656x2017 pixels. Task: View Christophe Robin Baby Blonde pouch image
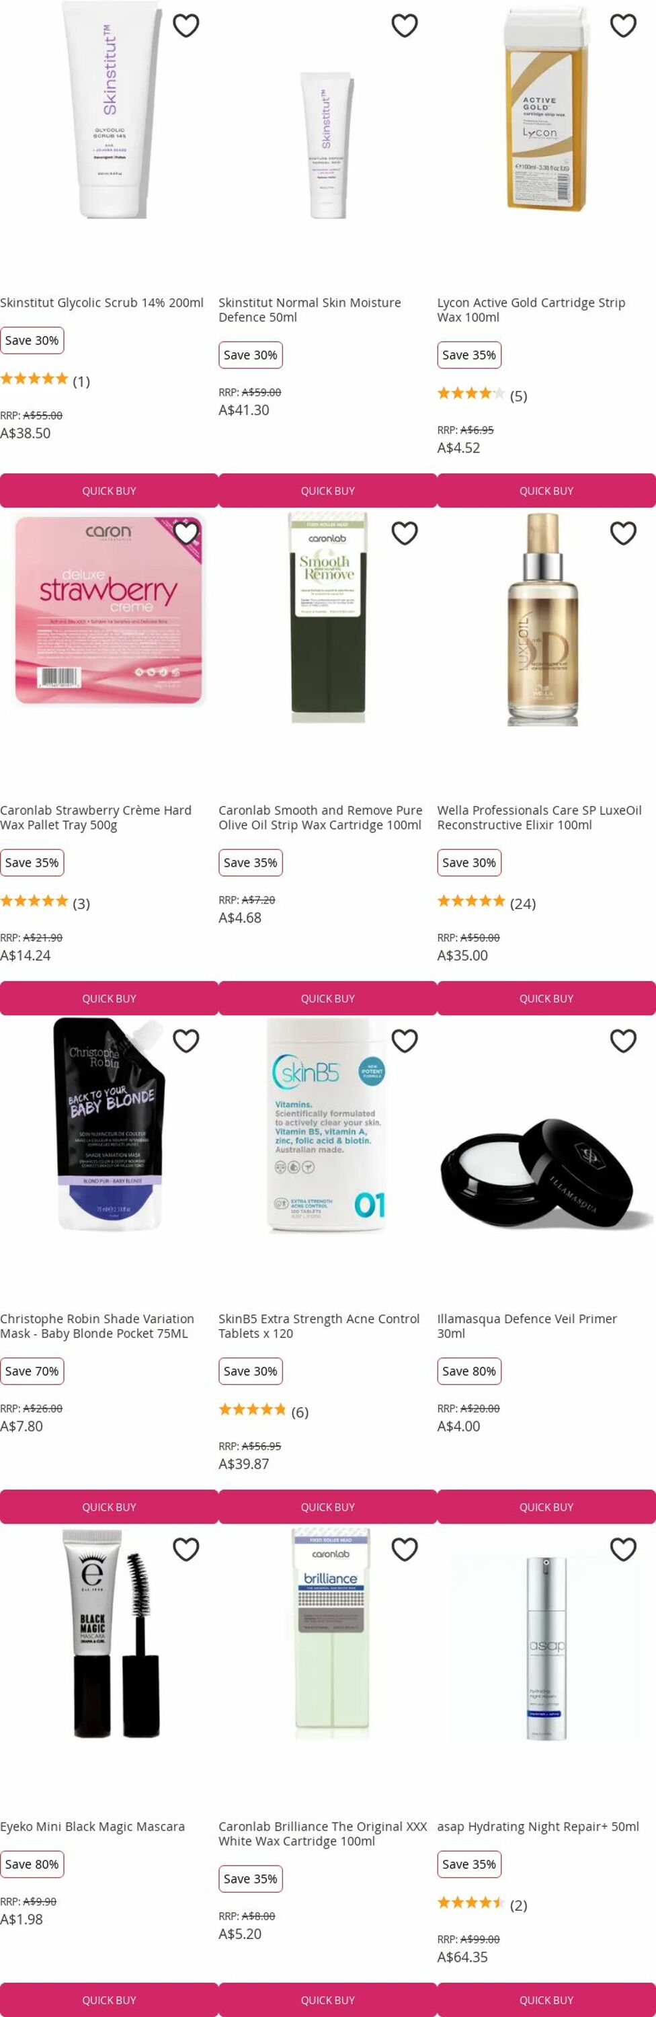click(x=109, y=1124)
